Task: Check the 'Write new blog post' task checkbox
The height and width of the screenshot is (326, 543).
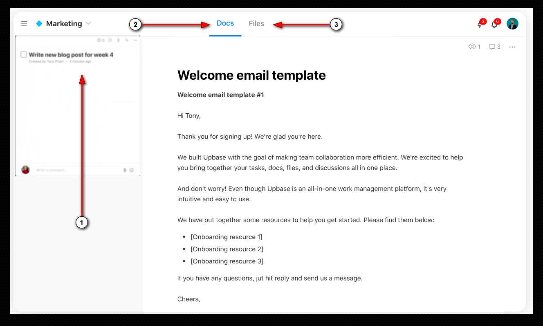Action: (x=24, y=54)
